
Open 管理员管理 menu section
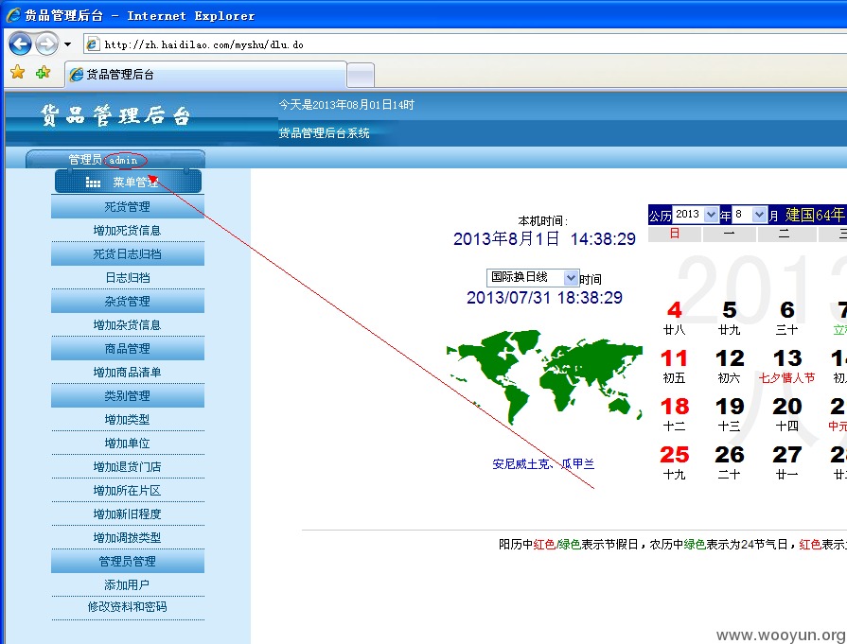(128, 562)
